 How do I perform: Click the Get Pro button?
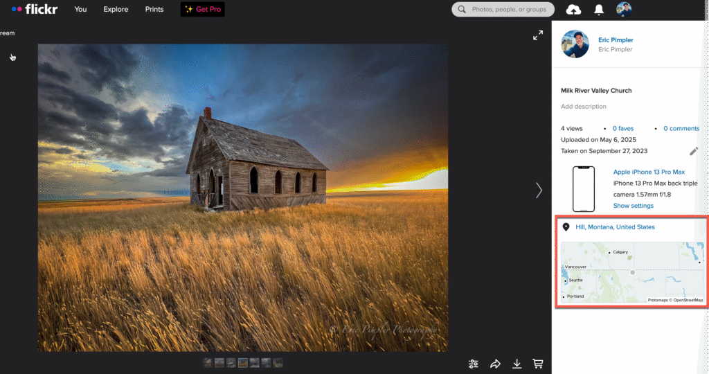tap(203, 10)
